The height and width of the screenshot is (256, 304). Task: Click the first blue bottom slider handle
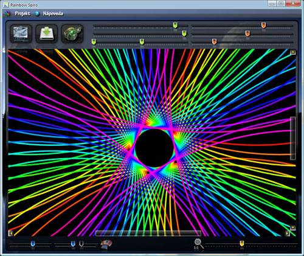point(33,244)
